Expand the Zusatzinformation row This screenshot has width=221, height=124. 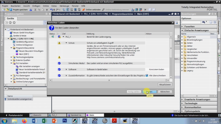[66, 75]
